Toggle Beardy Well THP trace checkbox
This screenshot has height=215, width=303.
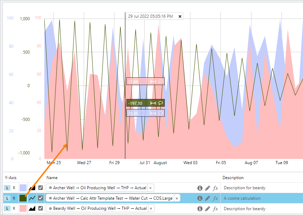point(40,209)
